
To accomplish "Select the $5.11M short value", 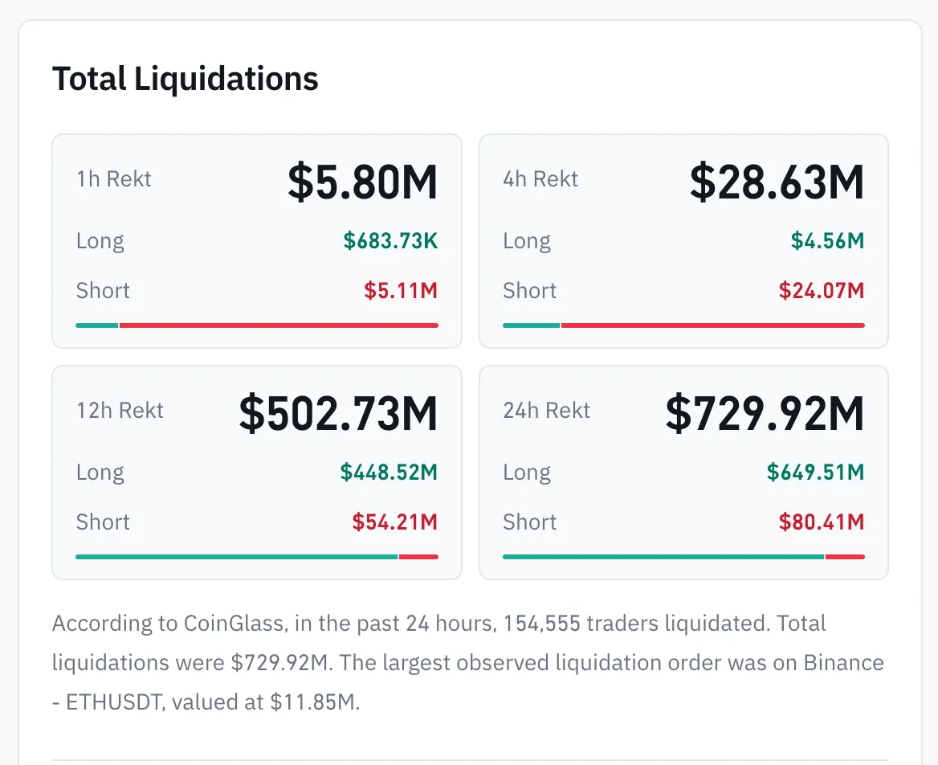I will 401,291.
